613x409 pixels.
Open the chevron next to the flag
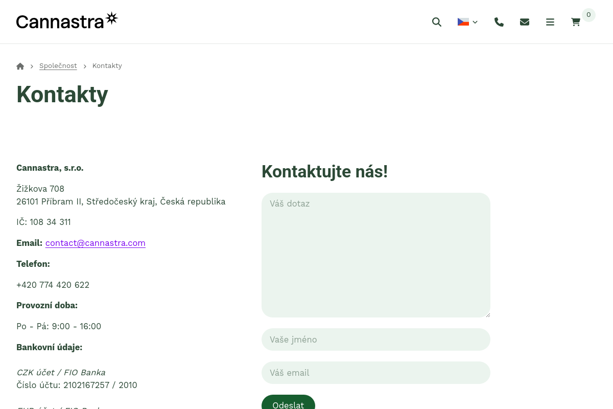475,22
